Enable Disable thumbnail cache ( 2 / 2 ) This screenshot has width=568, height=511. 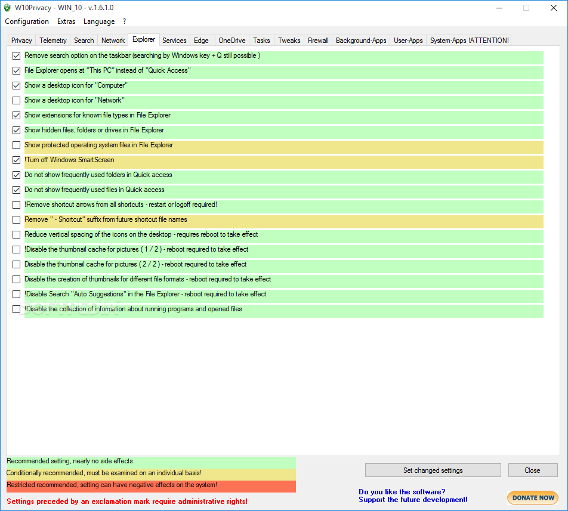coord(16,265)
